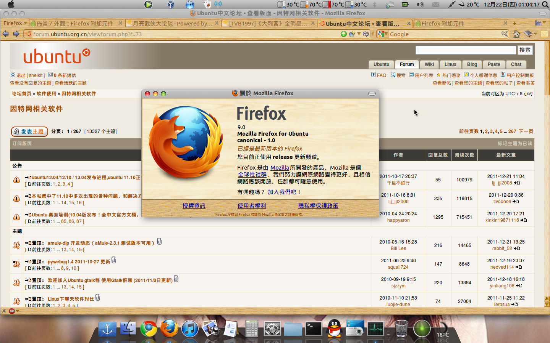Open the blue folder icon in the dock
This screenshot has width=550, height=343.
pyautogui.click(x=293, y=329)
